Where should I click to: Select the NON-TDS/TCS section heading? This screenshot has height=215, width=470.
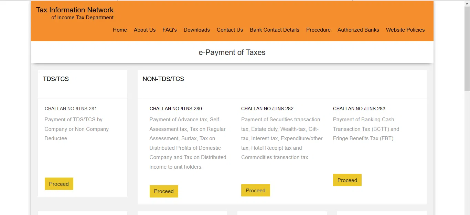pos(163,79)
